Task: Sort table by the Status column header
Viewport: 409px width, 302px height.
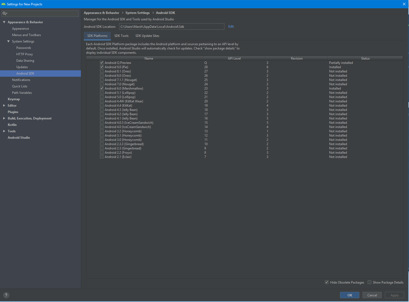Action: (365, 58)
